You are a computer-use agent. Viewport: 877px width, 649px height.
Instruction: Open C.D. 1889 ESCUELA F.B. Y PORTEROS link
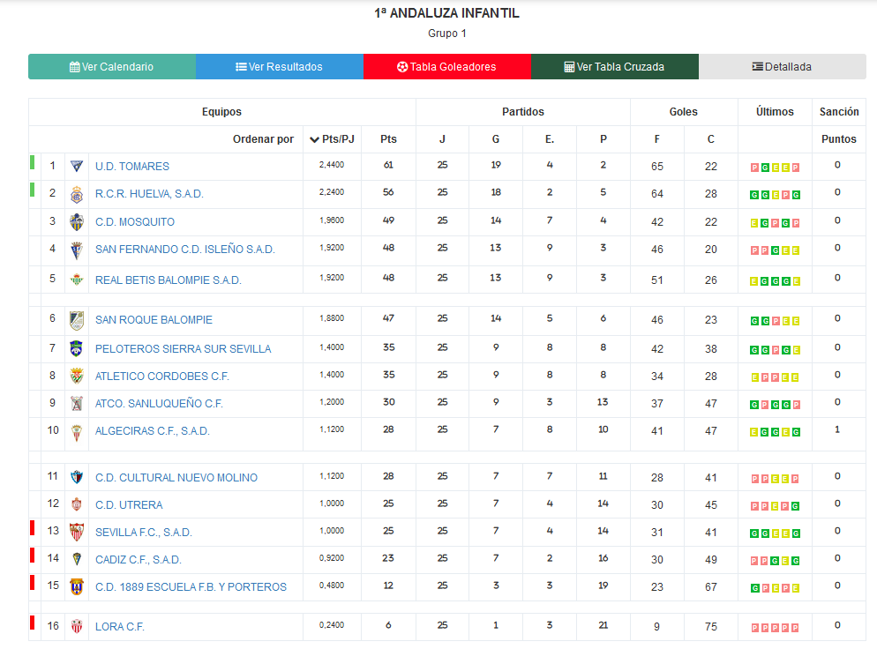click(x=191, y=587)
